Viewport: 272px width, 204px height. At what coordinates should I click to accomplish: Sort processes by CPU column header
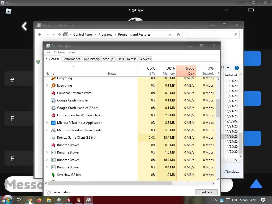click(148, 71)
